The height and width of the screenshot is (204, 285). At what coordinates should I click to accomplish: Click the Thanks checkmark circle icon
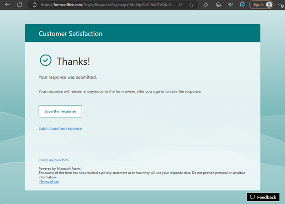tap(45, 60)
